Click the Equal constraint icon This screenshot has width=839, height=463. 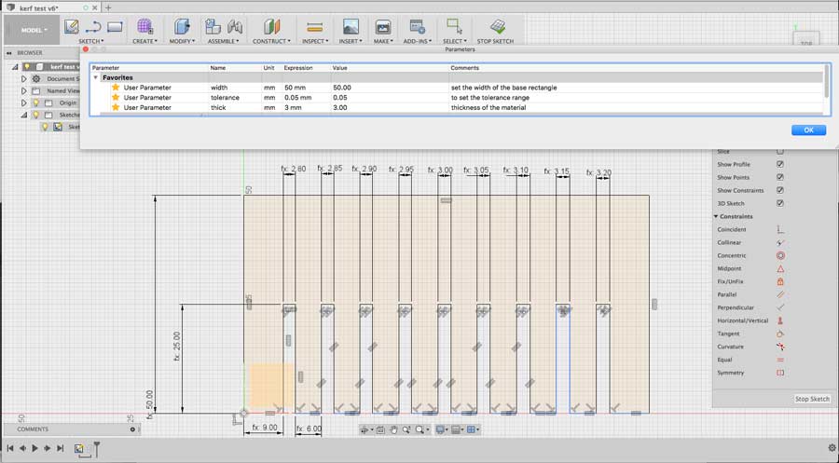pyautogui.click(x=780, y=360)
